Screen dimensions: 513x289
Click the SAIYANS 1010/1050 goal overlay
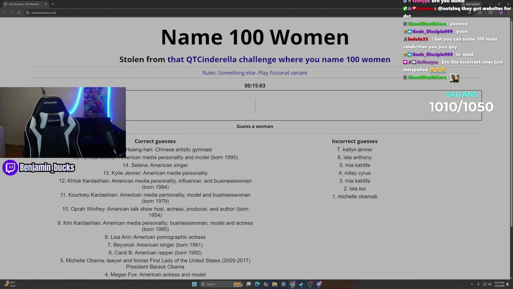(x=461, y=102)
